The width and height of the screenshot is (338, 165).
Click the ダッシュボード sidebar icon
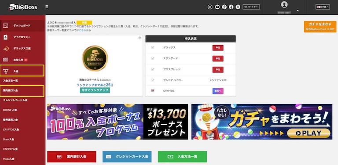[x=6, y=25]
